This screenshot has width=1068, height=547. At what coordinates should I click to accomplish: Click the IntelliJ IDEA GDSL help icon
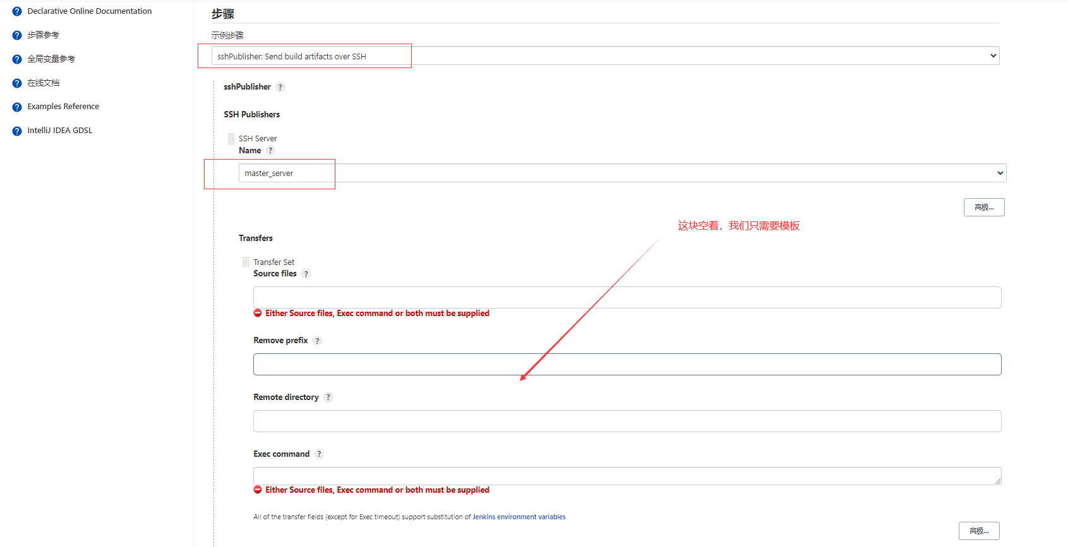tap(17, 131)
